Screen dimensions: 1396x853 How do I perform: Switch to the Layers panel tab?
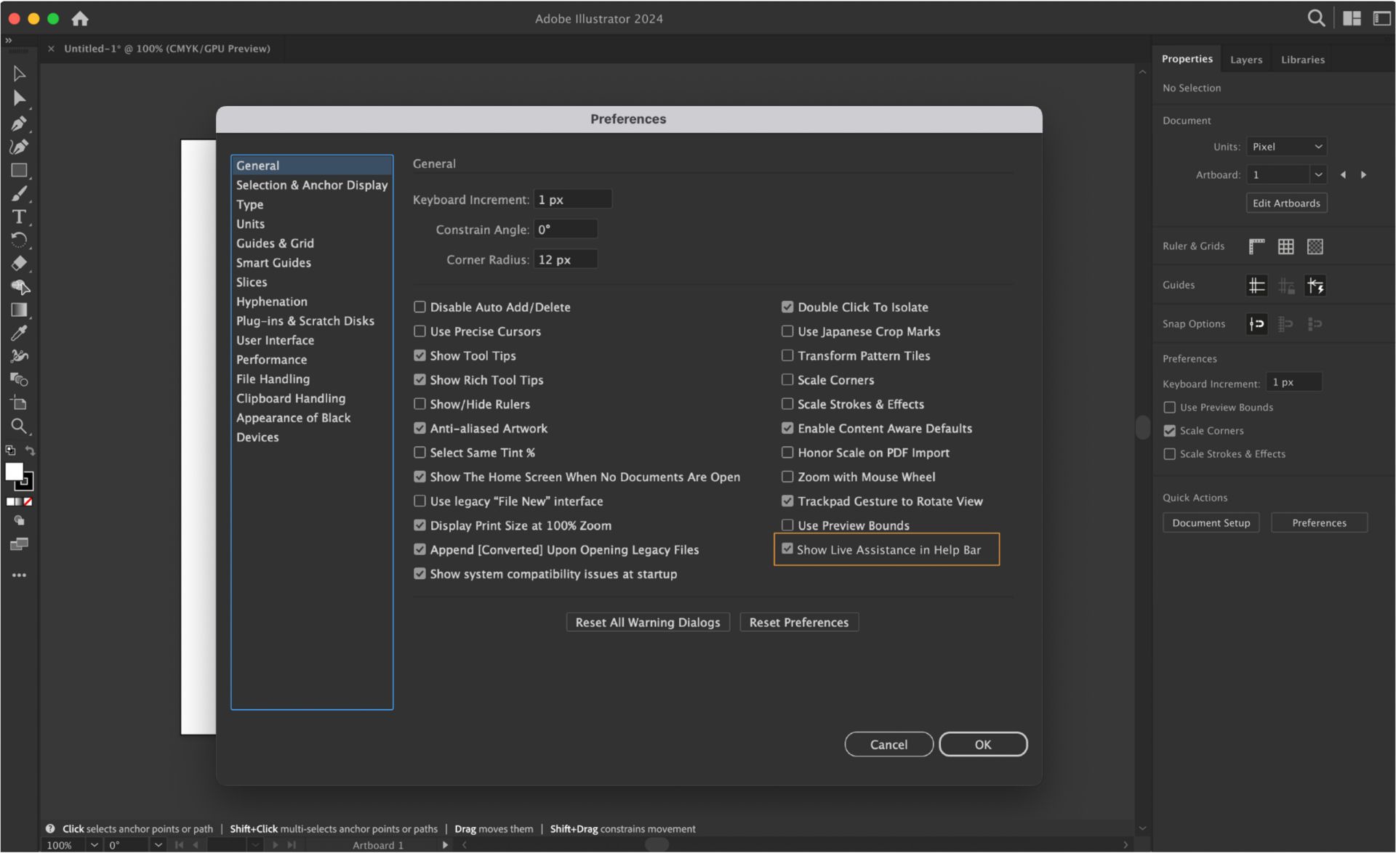click(1245, 60)
